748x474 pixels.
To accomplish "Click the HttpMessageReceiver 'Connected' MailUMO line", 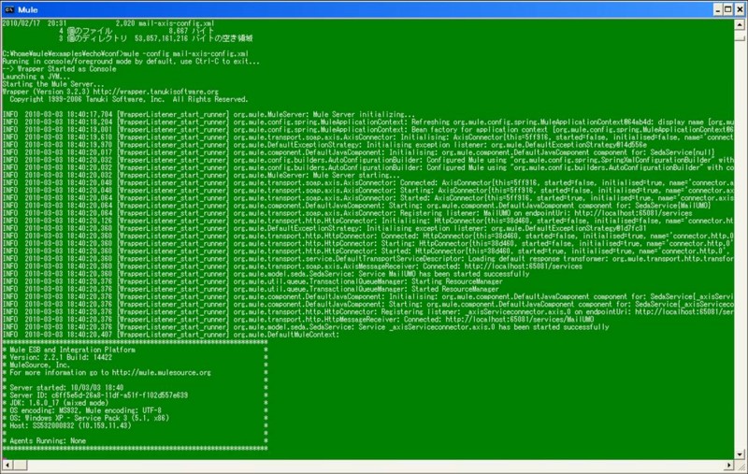I will pos(298,320).
